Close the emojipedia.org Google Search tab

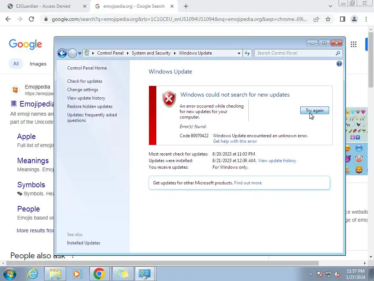coord(172,7)
